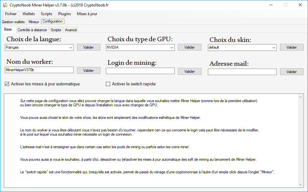Image resolution: width=308 pixels, height=192 pixels.
Task: Minimize the Miner Helper window
Action: pyautogui.click(x=271, y=5)
